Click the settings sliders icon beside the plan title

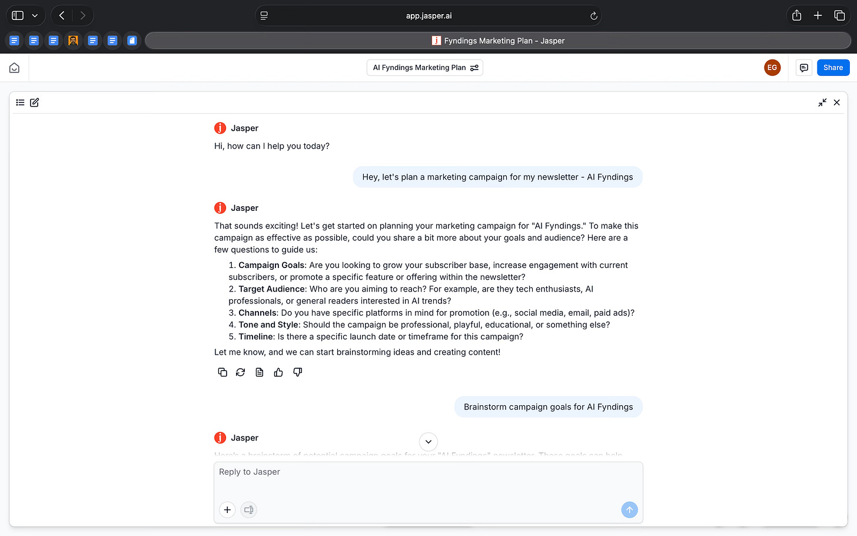pos(474,68)
